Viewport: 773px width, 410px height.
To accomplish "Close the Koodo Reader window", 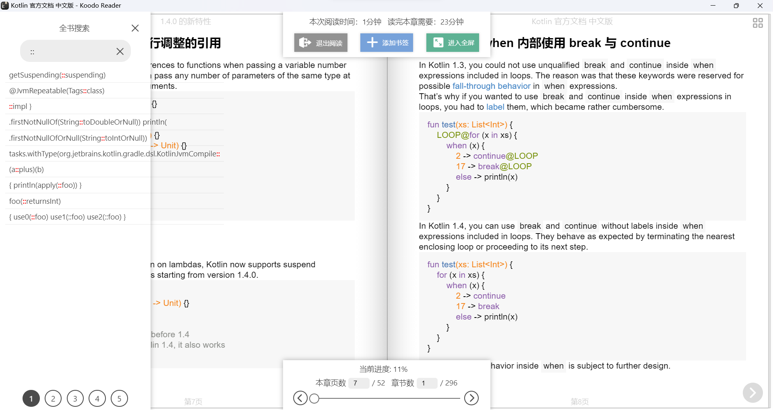I will (x=760, y=6).
